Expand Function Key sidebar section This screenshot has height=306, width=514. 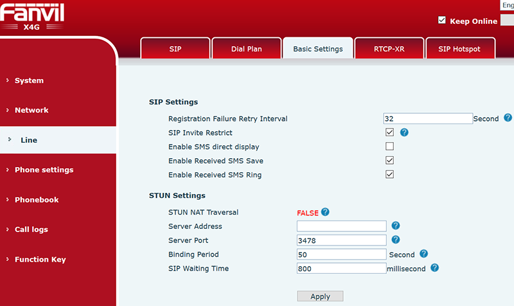(40, 260)
